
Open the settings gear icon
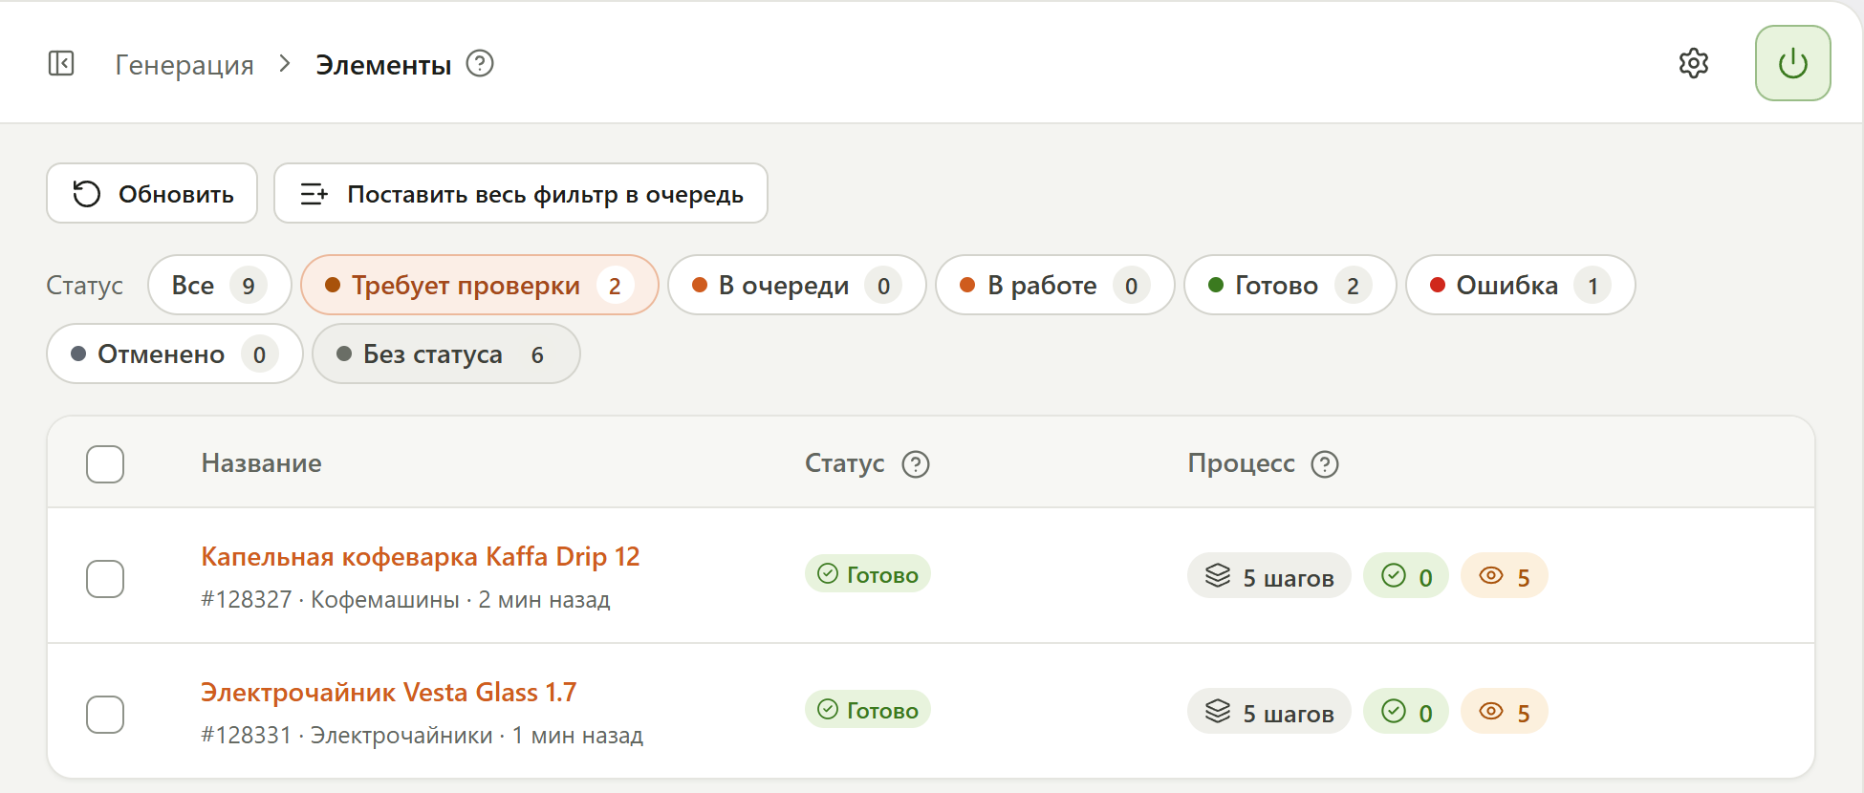coord(1694,64)
